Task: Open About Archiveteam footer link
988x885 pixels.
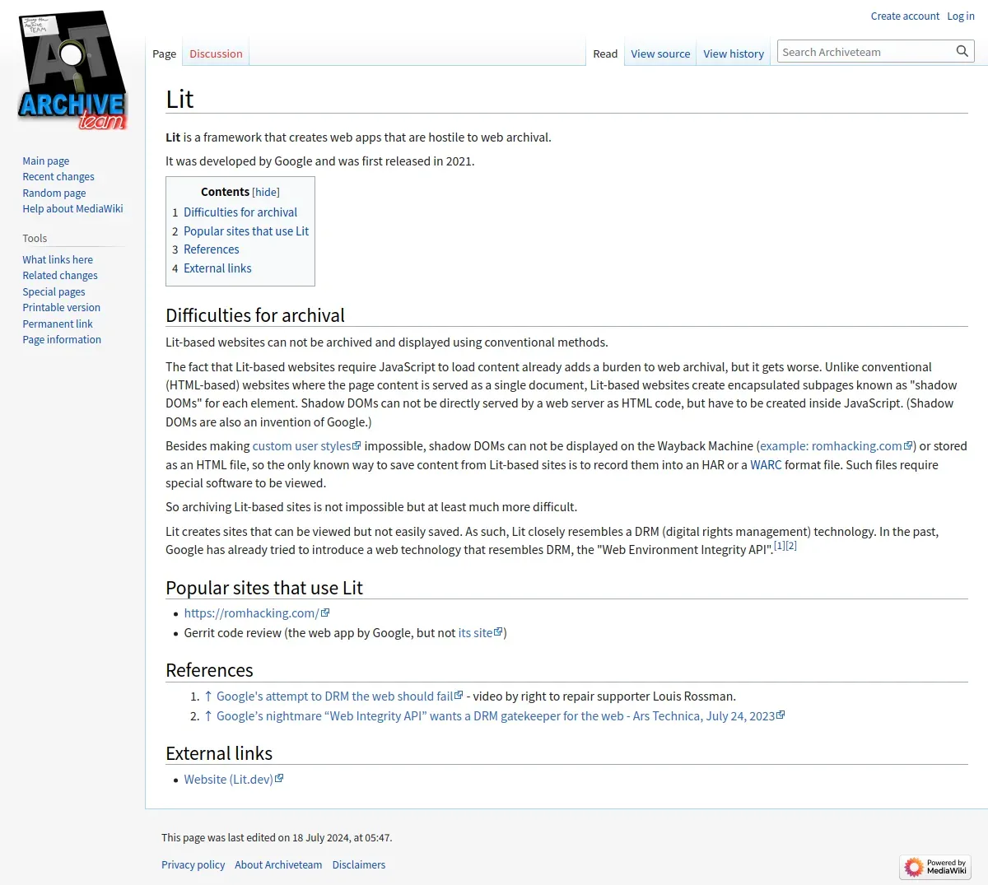Action: click(278, 864)
